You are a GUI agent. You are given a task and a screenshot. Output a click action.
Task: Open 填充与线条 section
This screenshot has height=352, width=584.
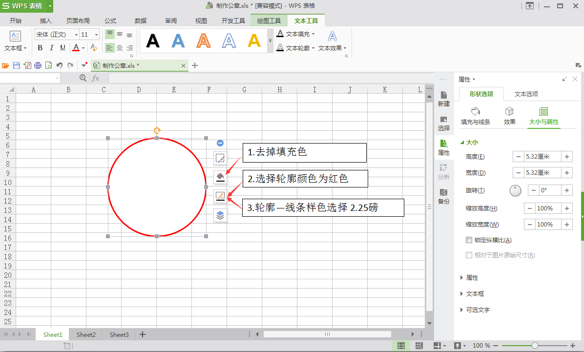(476, 116)
